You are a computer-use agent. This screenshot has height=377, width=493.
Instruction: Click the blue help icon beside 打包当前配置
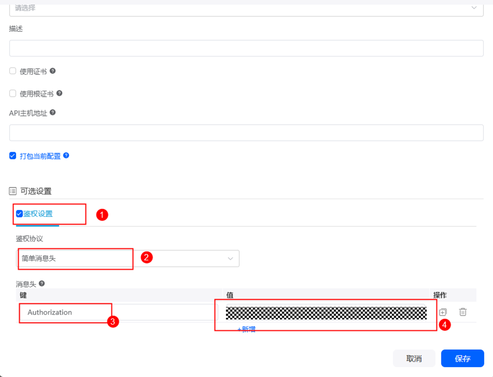tap(66, 156)
